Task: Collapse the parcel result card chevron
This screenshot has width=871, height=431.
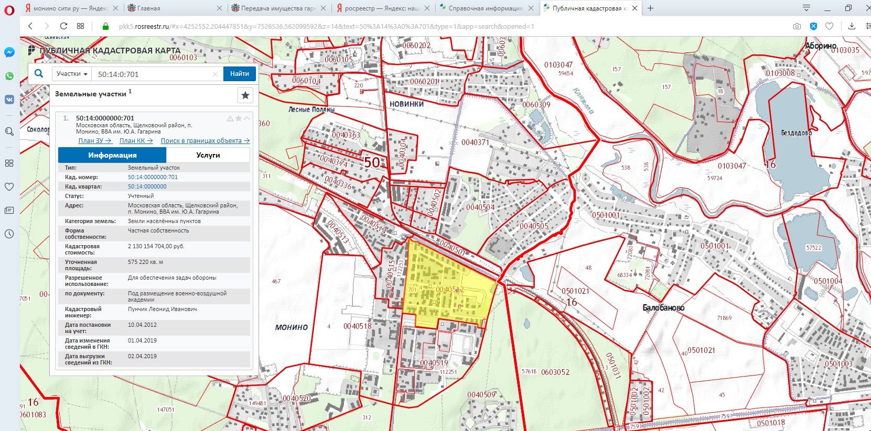Action: [x=246, y=118]
